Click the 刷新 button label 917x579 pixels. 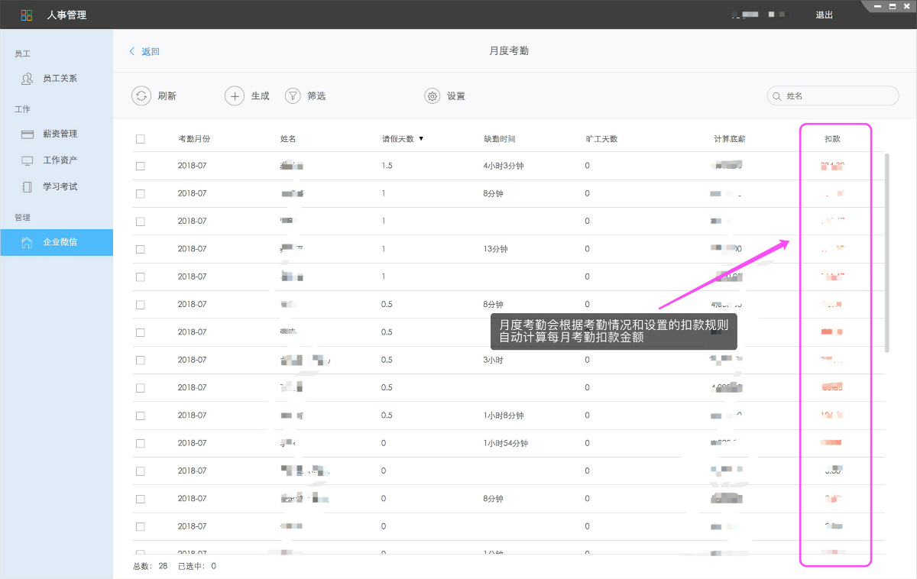pos(167,96)
